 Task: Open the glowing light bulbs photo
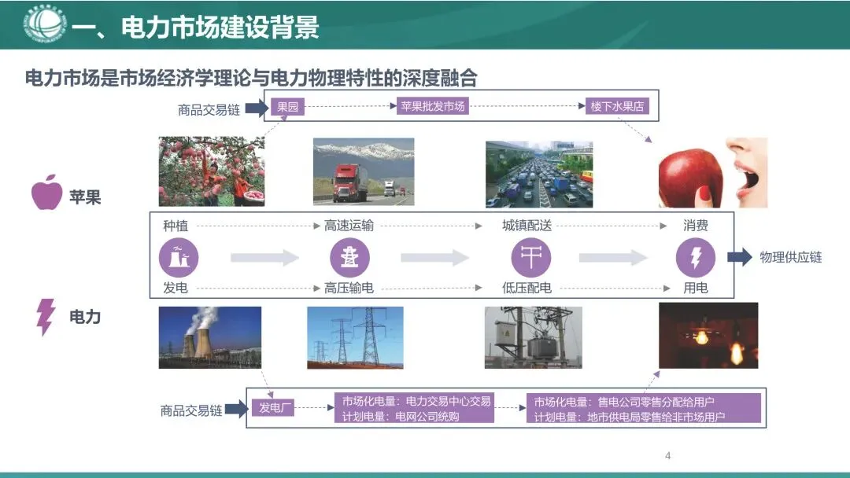[x=708, y=336]
